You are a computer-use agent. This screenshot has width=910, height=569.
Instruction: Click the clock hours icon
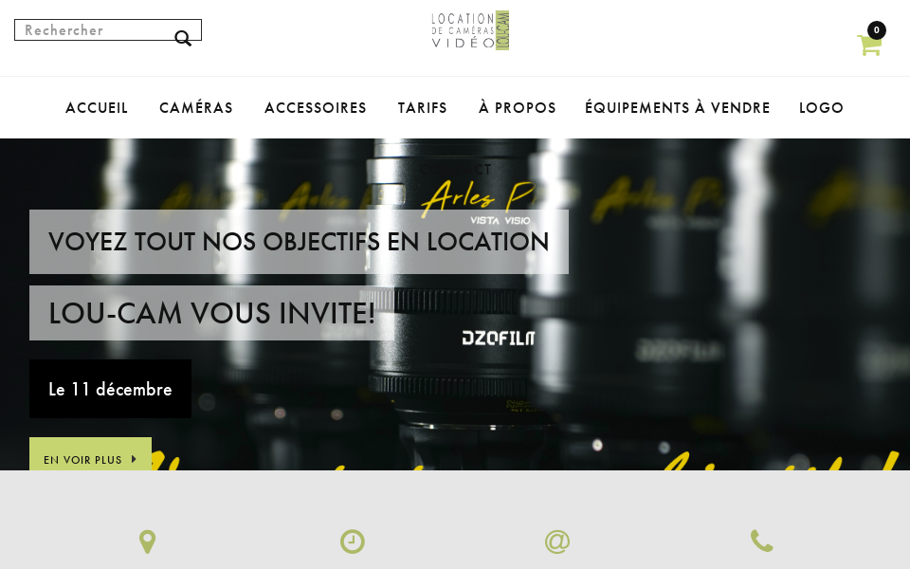pyautogui.click(x=353, y=541)
